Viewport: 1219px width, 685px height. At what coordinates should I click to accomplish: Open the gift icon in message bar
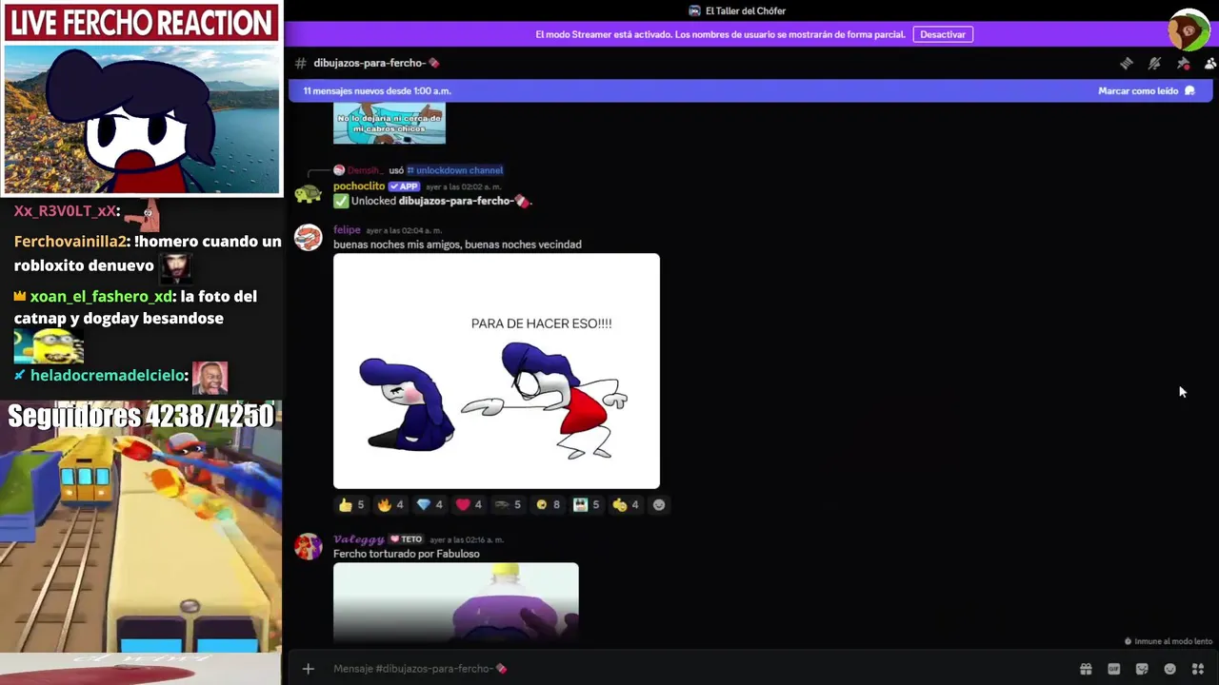click(x=1086, y=669)
